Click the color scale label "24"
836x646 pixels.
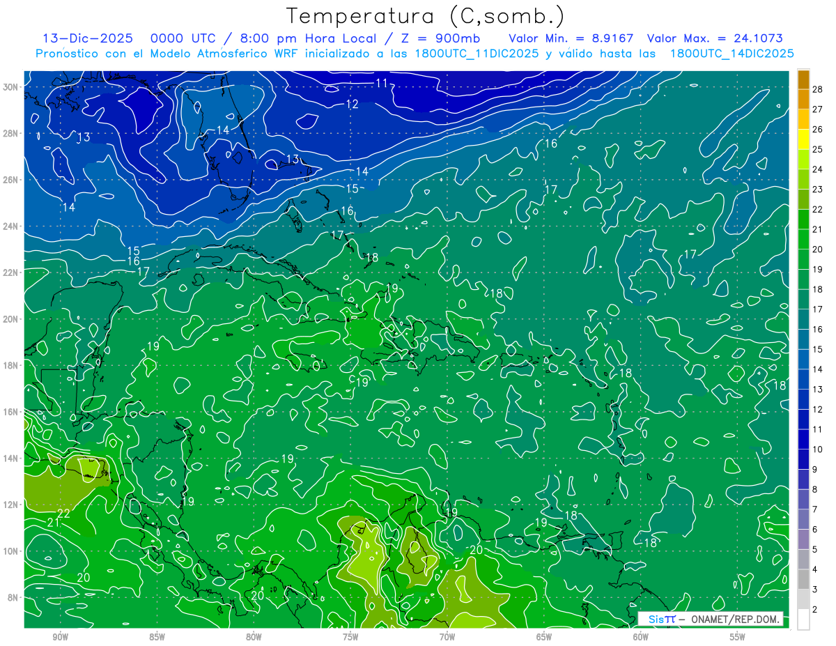[x=818, y=169]
